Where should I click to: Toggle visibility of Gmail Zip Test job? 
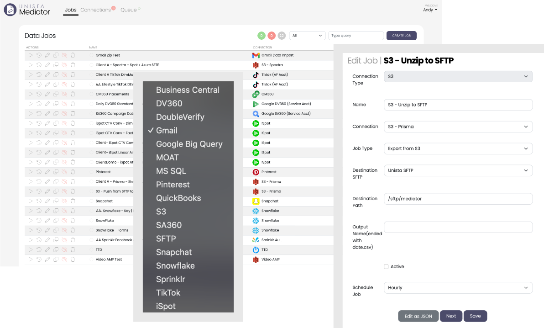coord(64,55)
